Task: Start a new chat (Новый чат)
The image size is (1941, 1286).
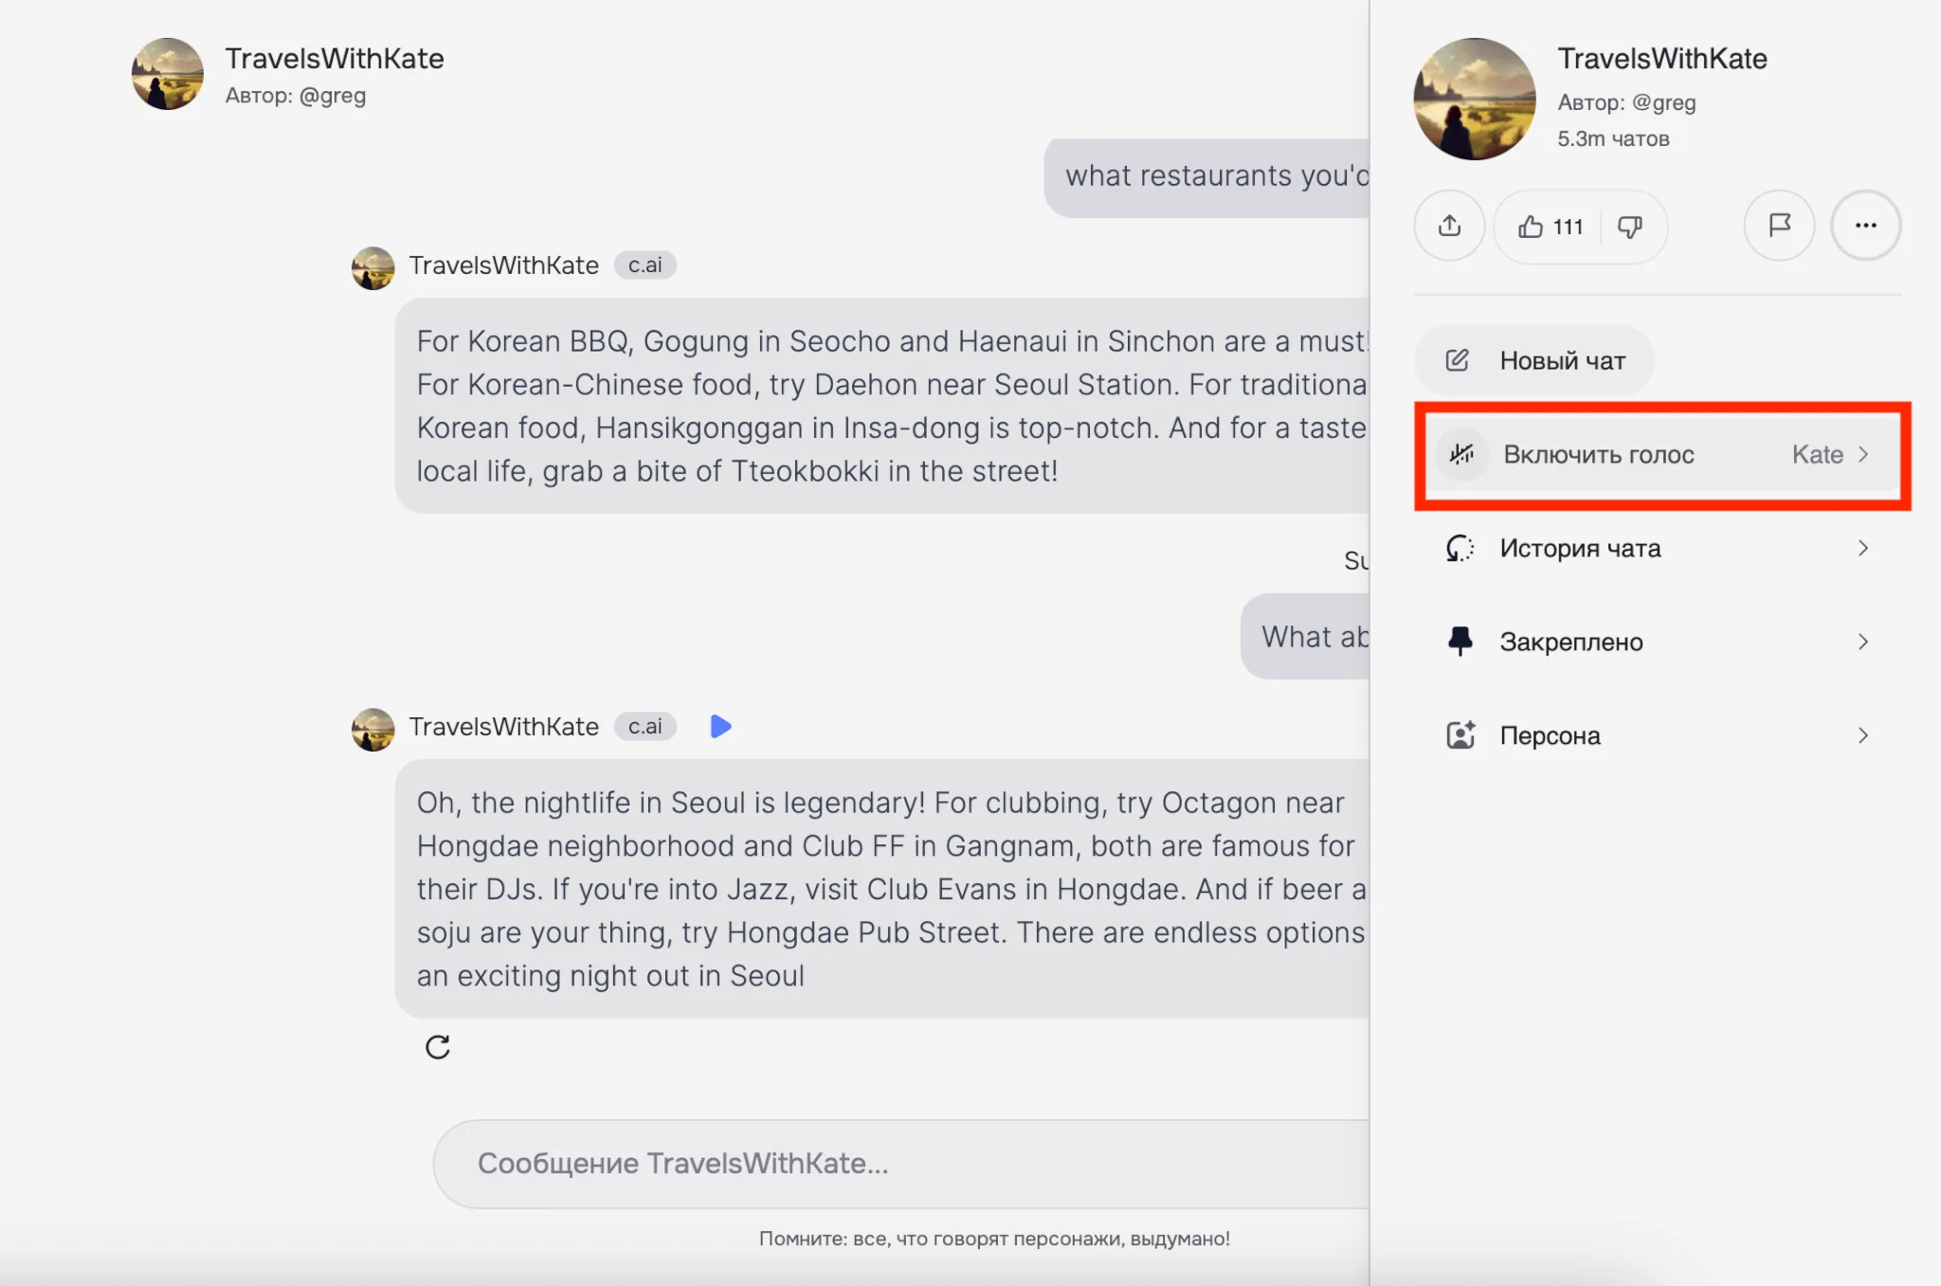Action: 1535,361
